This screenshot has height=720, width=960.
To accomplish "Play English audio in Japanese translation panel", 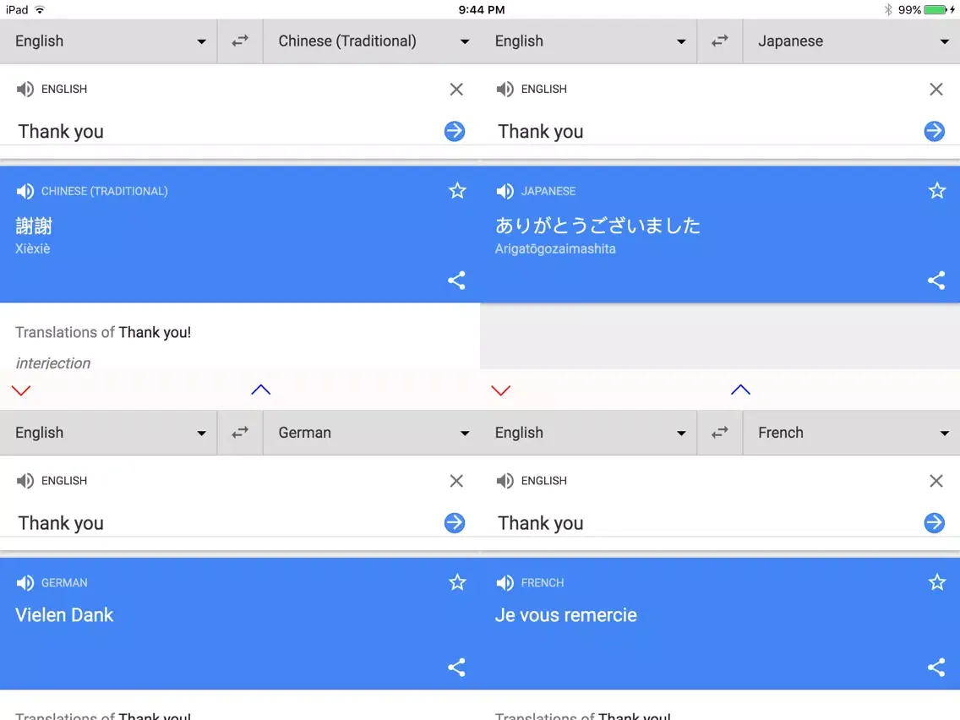I will coord(505,90).
